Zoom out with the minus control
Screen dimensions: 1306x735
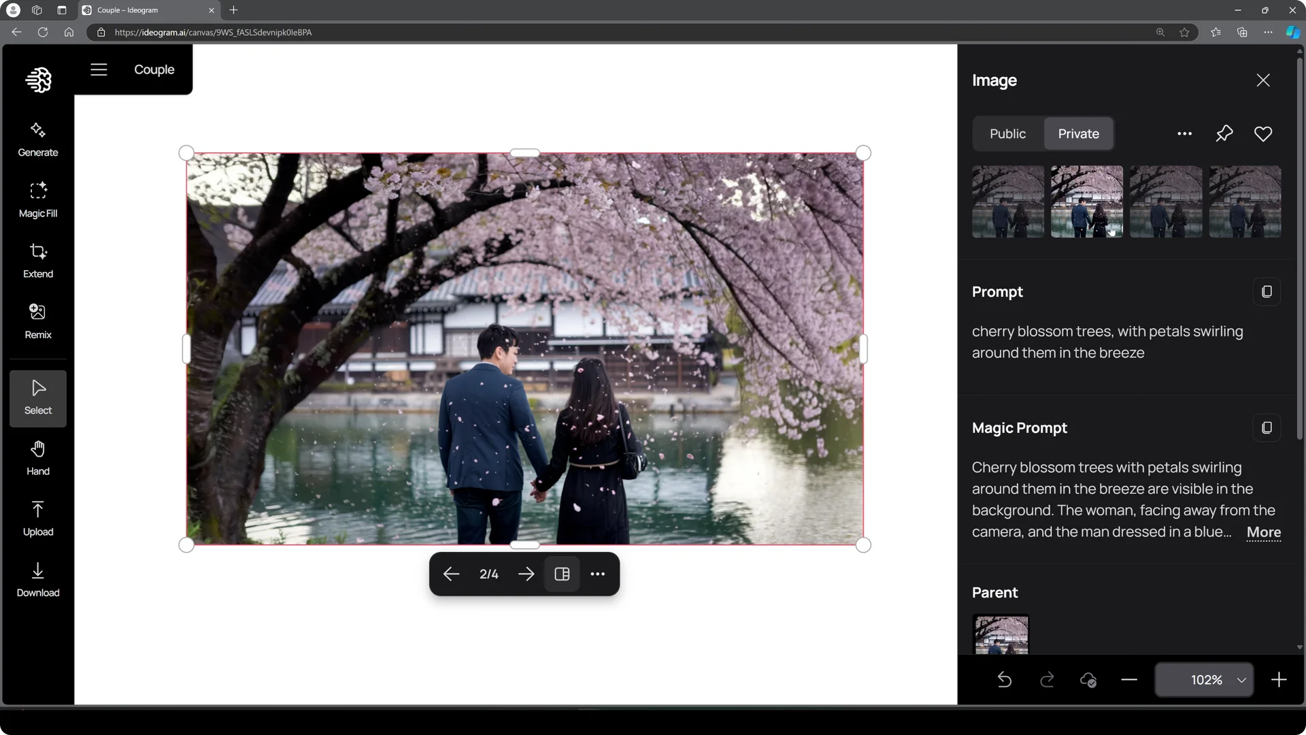tap(1128, 679)
